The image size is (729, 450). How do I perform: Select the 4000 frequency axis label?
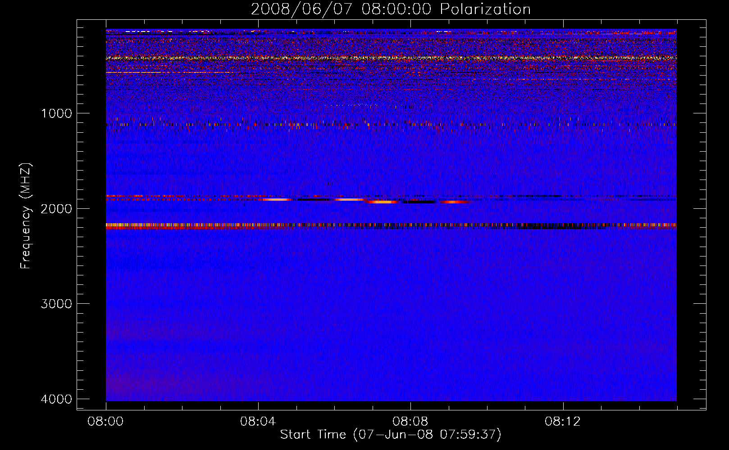(x=56, y=399)
